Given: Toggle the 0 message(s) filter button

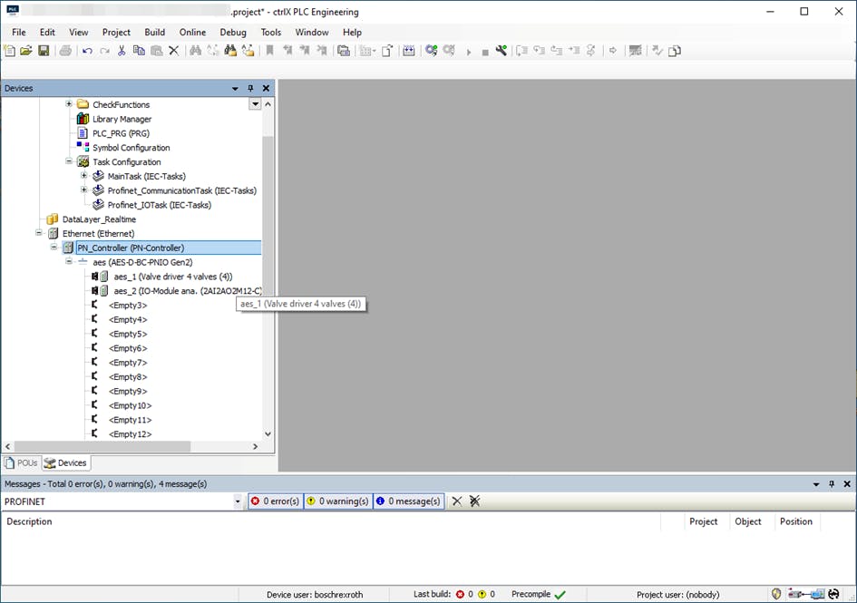Looking at the screenshot, I should [x=408, y=501].
